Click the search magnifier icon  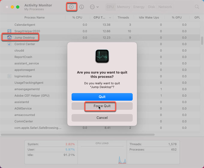[x=197, y=7]
